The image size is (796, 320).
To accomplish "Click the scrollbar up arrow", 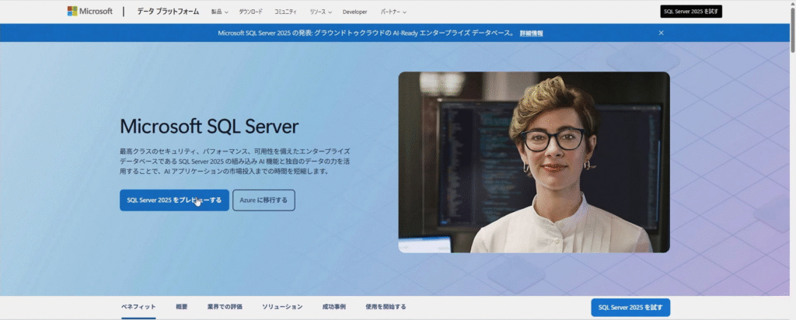I will click(792, 4).
